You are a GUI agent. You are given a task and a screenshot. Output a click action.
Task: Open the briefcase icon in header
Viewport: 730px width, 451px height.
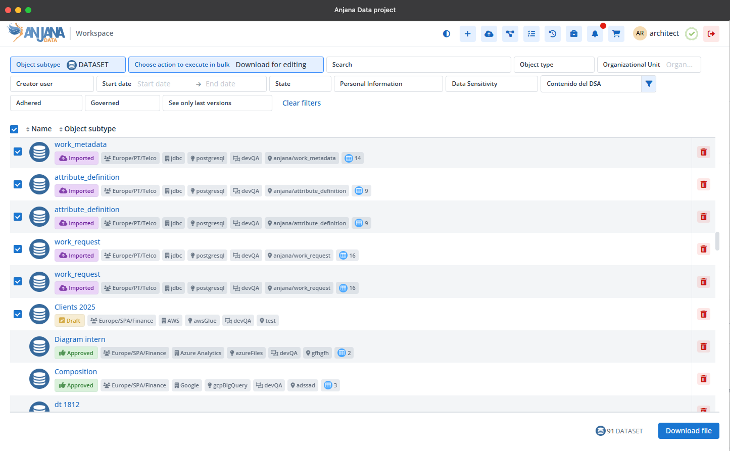point(574,34)
